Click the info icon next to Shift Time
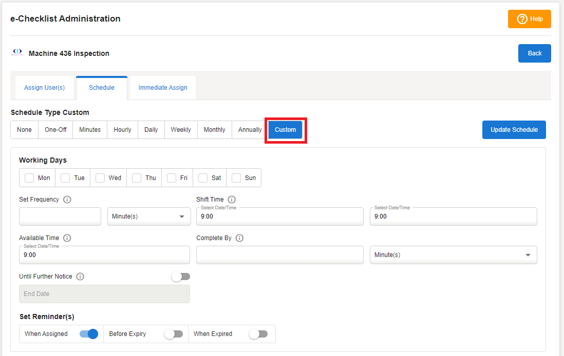 pos(232,200)
